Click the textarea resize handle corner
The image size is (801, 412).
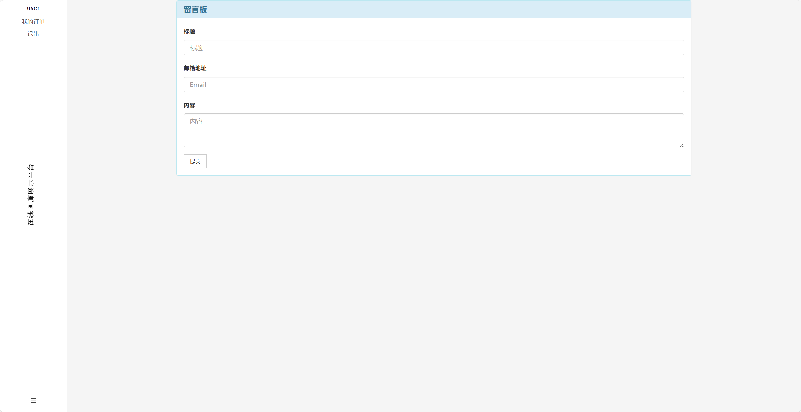682,145
